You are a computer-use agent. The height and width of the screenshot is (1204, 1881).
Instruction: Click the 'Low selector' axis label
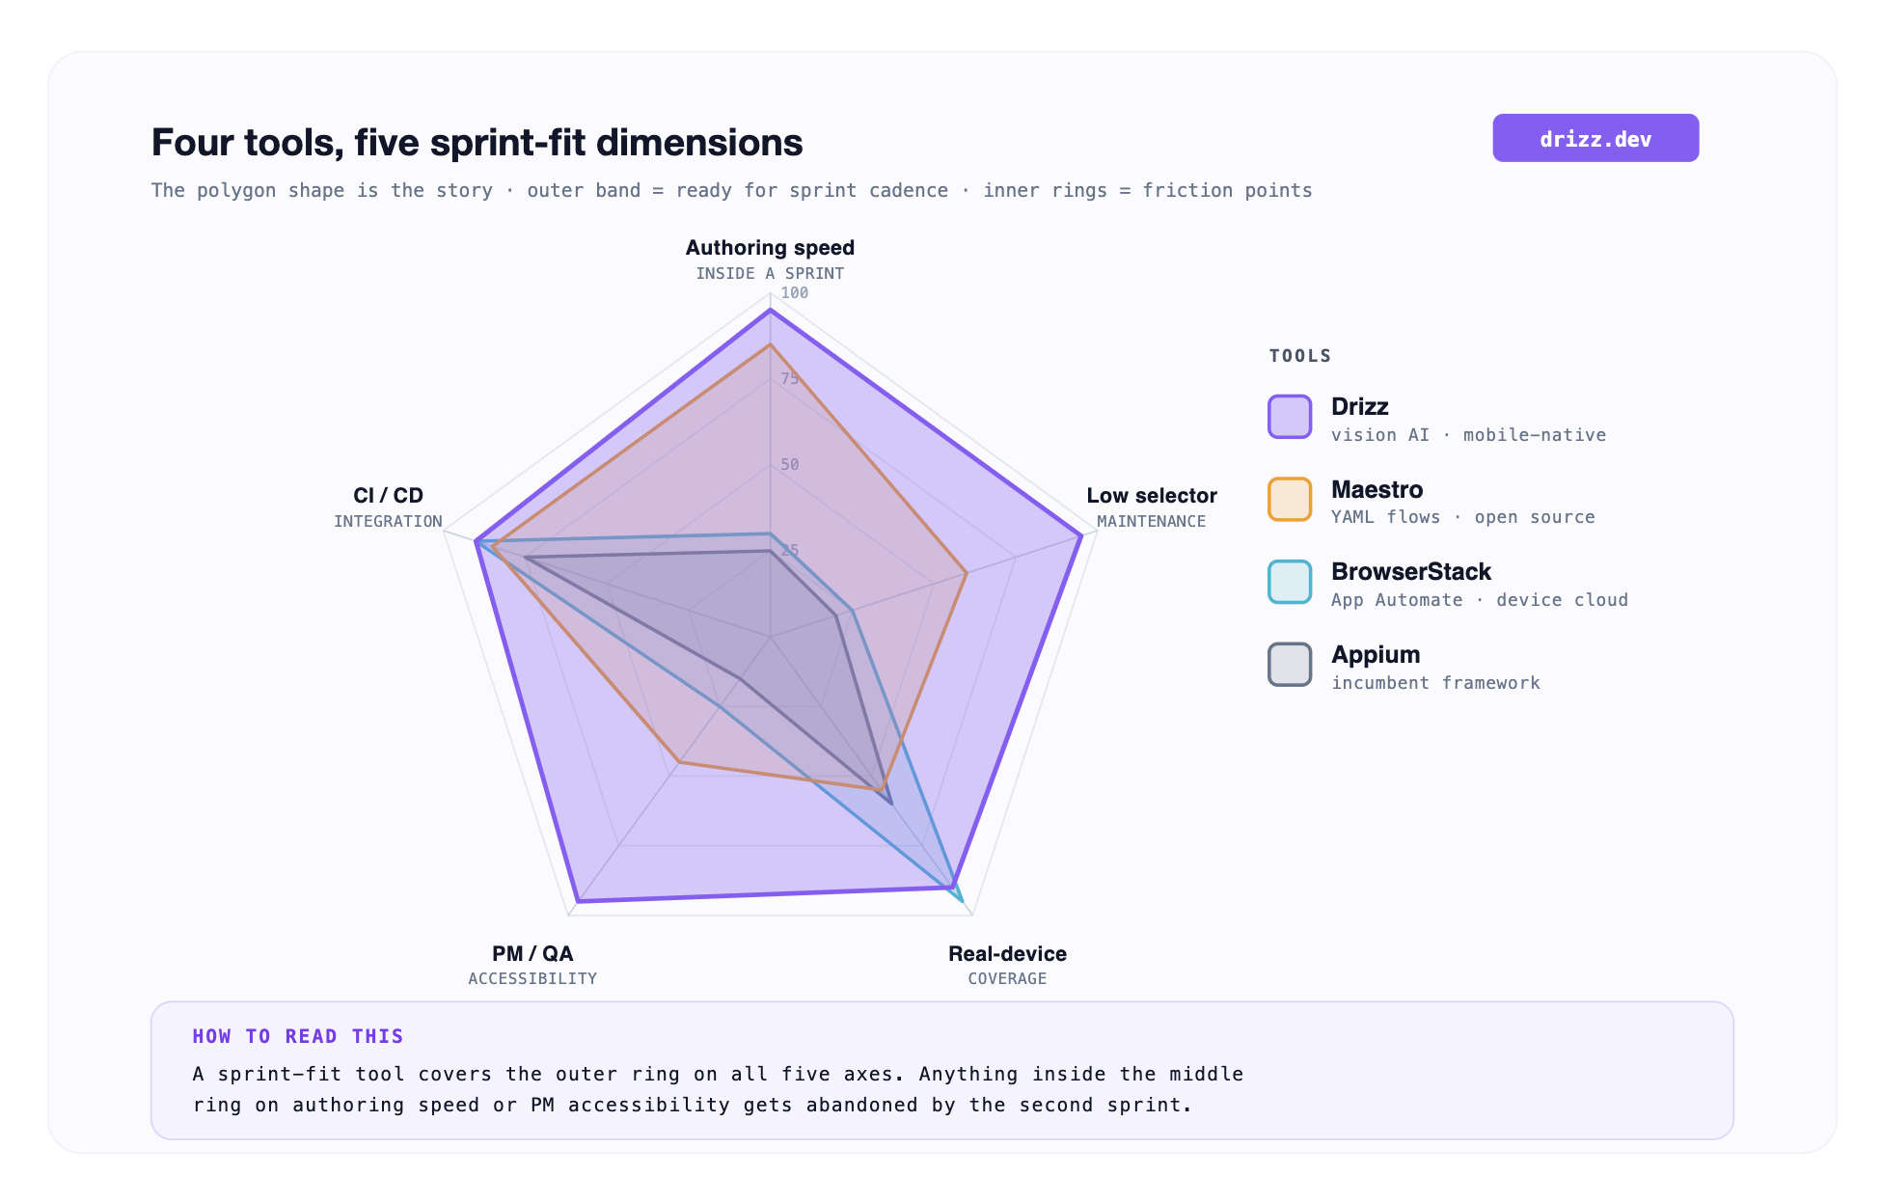pos(1152,495)
